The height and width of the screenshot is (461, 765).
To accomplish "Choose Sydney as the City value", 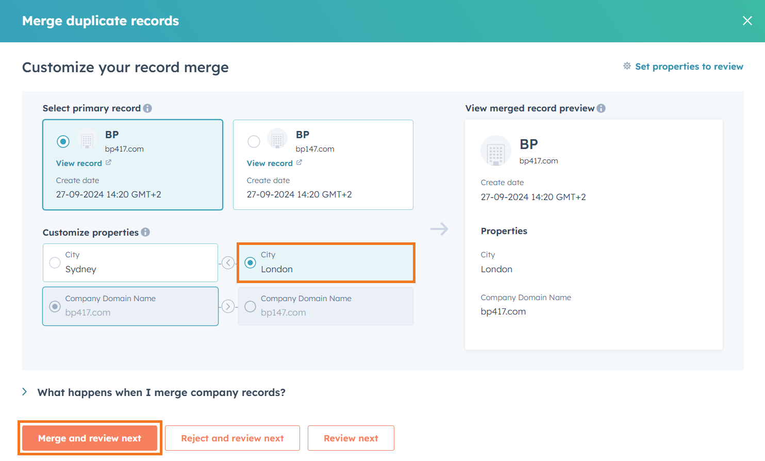I will [55, 262].
